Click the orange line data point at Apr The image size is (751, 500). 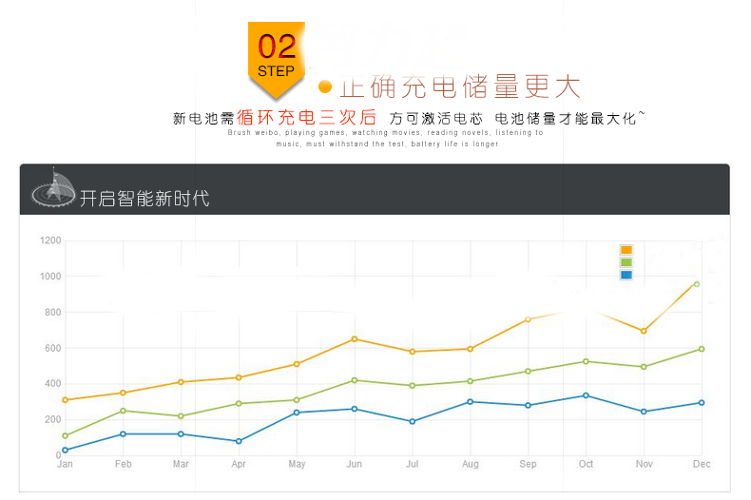click(239, 377)
